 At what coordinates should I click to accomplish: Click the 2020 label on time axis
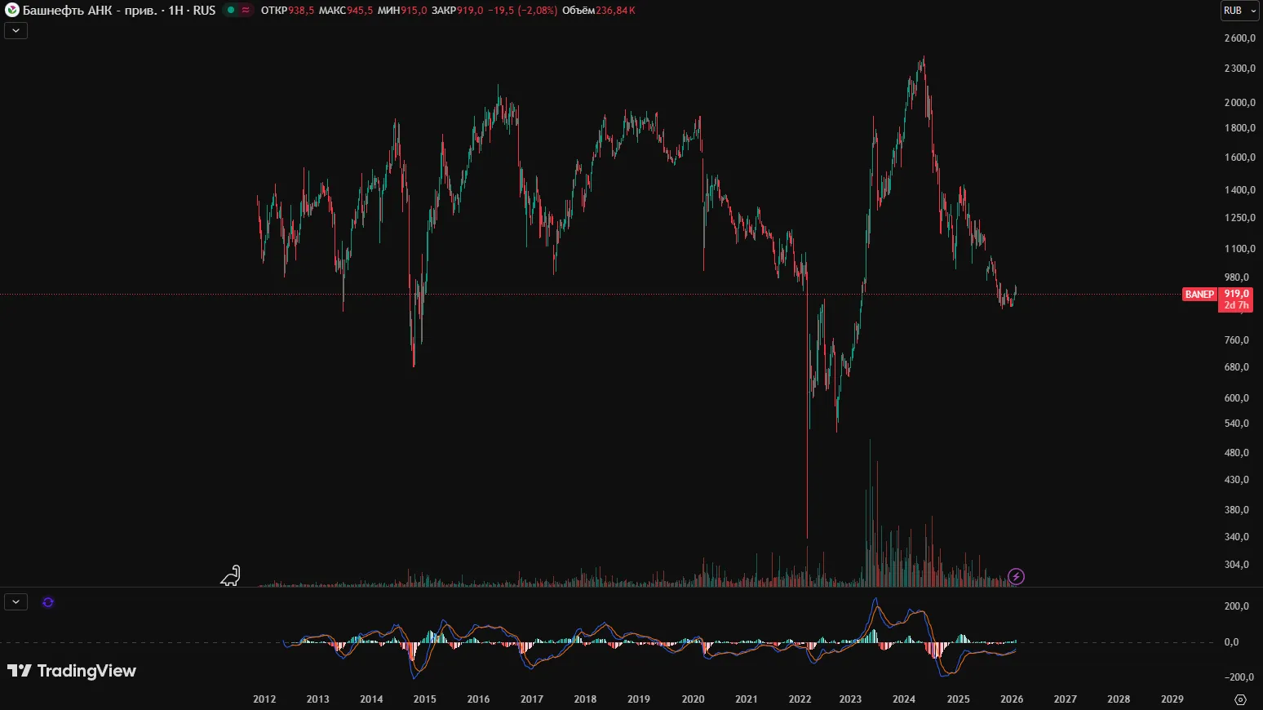(x=693, y=699)
